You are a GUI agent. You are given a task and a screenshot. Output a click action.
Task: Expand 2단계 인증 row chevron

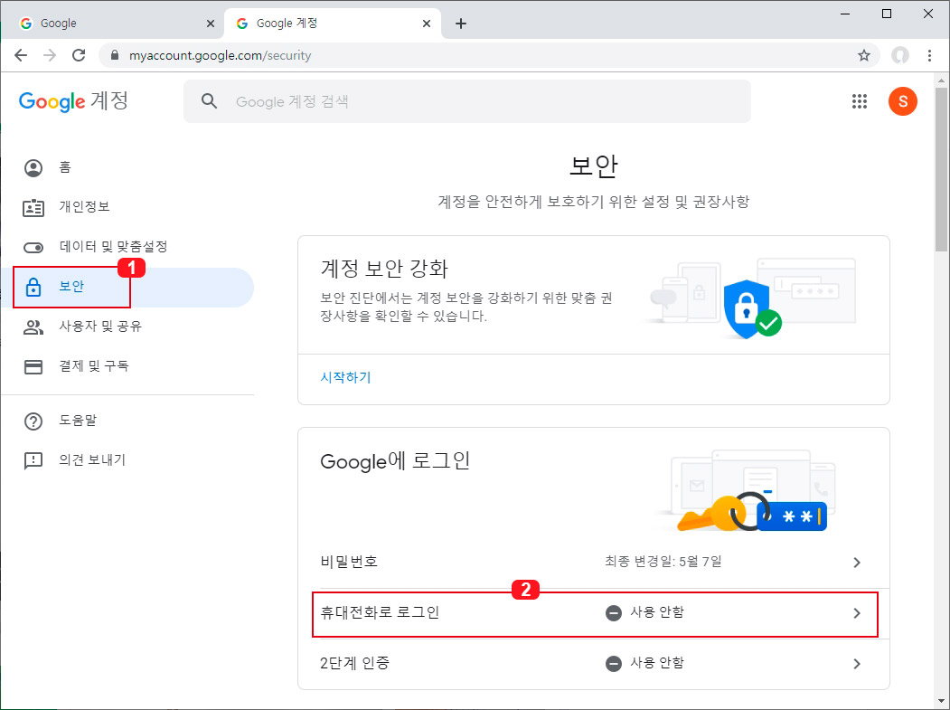(x=857, y=664)
